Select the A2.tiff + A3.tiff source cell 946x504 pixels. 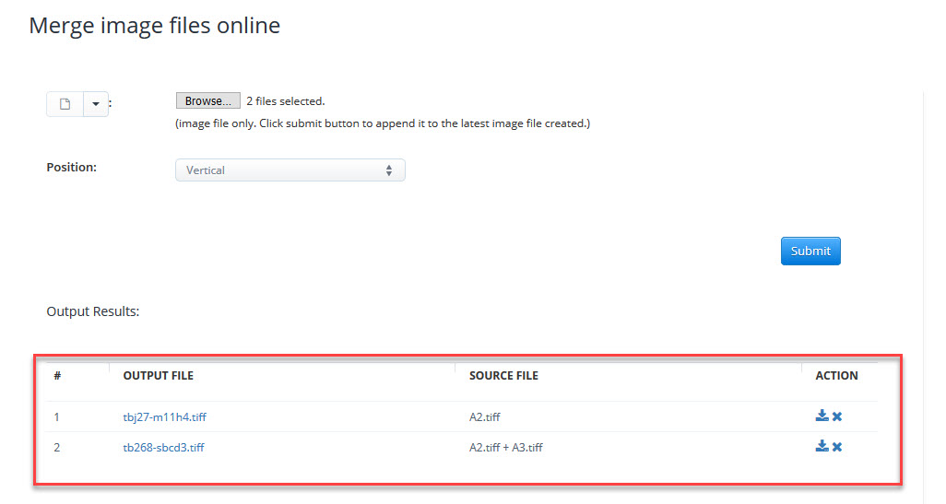(x=505, y=448)
